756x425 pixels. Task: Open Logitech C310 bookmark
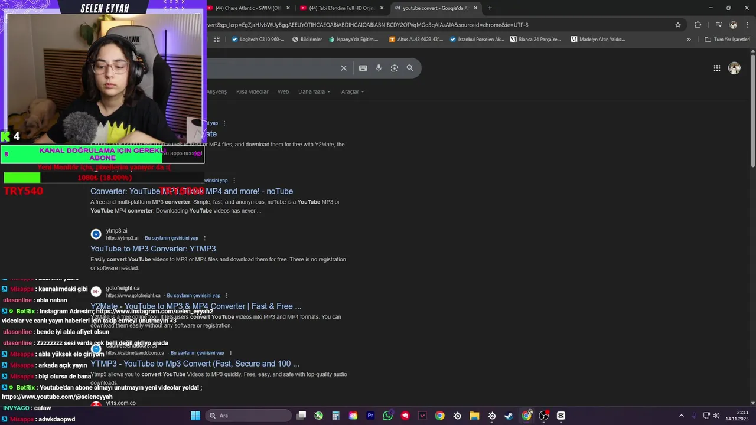258,40
